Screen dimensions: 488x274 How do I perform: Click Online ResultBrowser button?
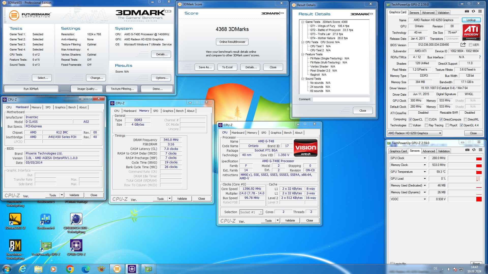(232, 42)
